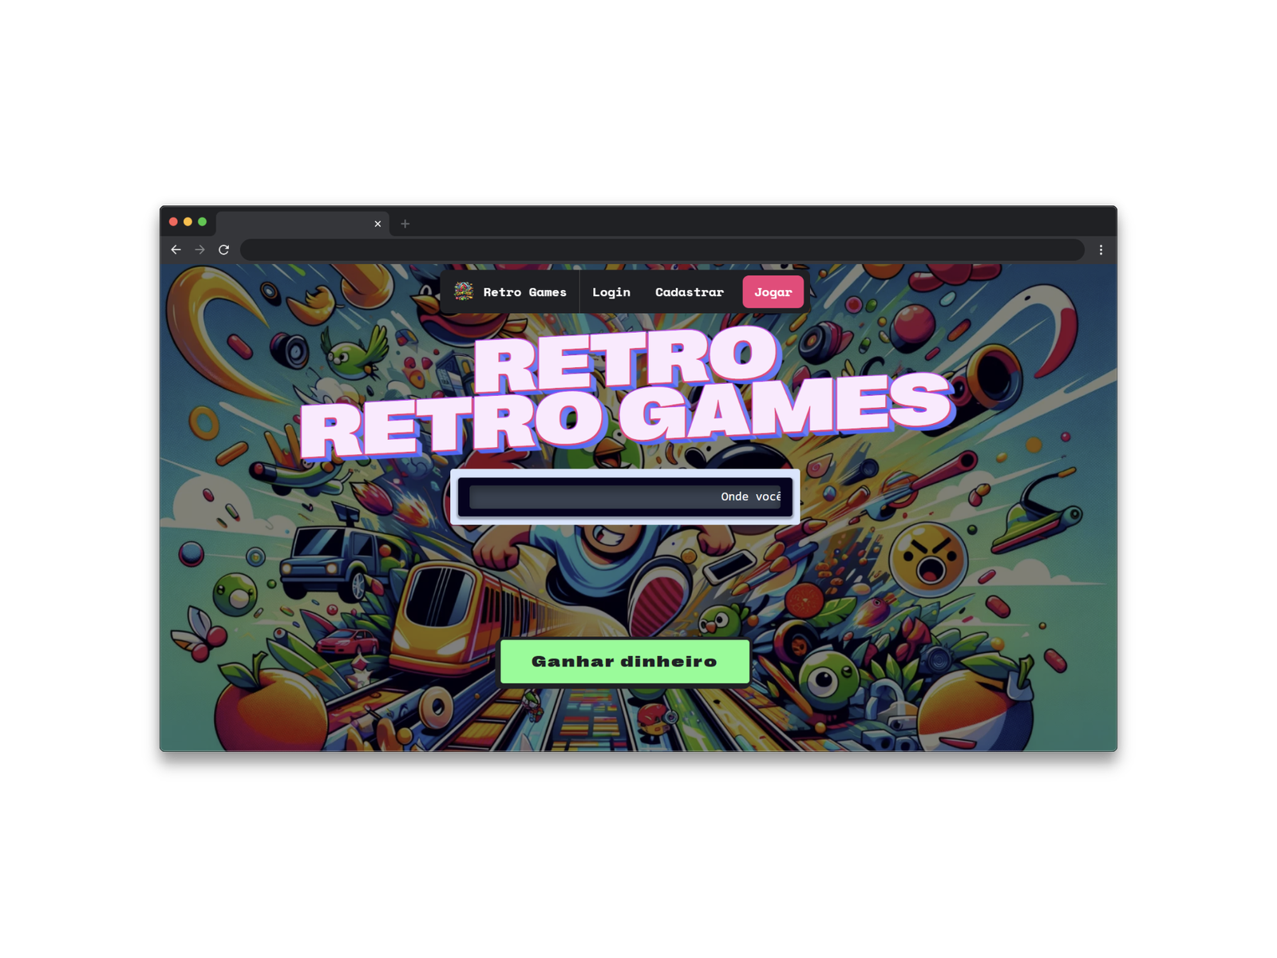
Task: Open the Login page
Action: (x=611, y=292)
